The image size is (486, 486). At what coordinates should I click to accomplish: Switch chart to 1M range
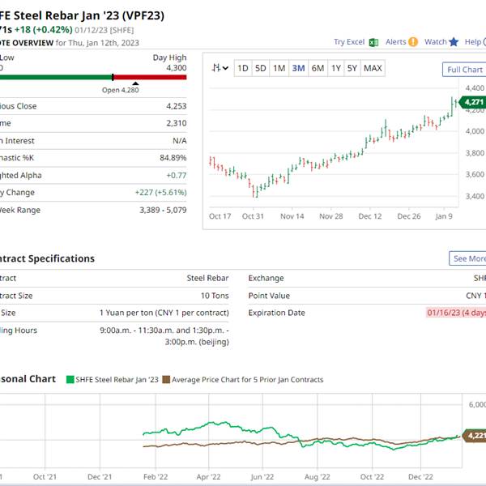coord(279,69)
